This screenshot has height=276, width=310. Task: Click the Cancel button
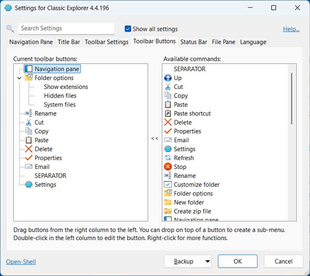point(284,262)
